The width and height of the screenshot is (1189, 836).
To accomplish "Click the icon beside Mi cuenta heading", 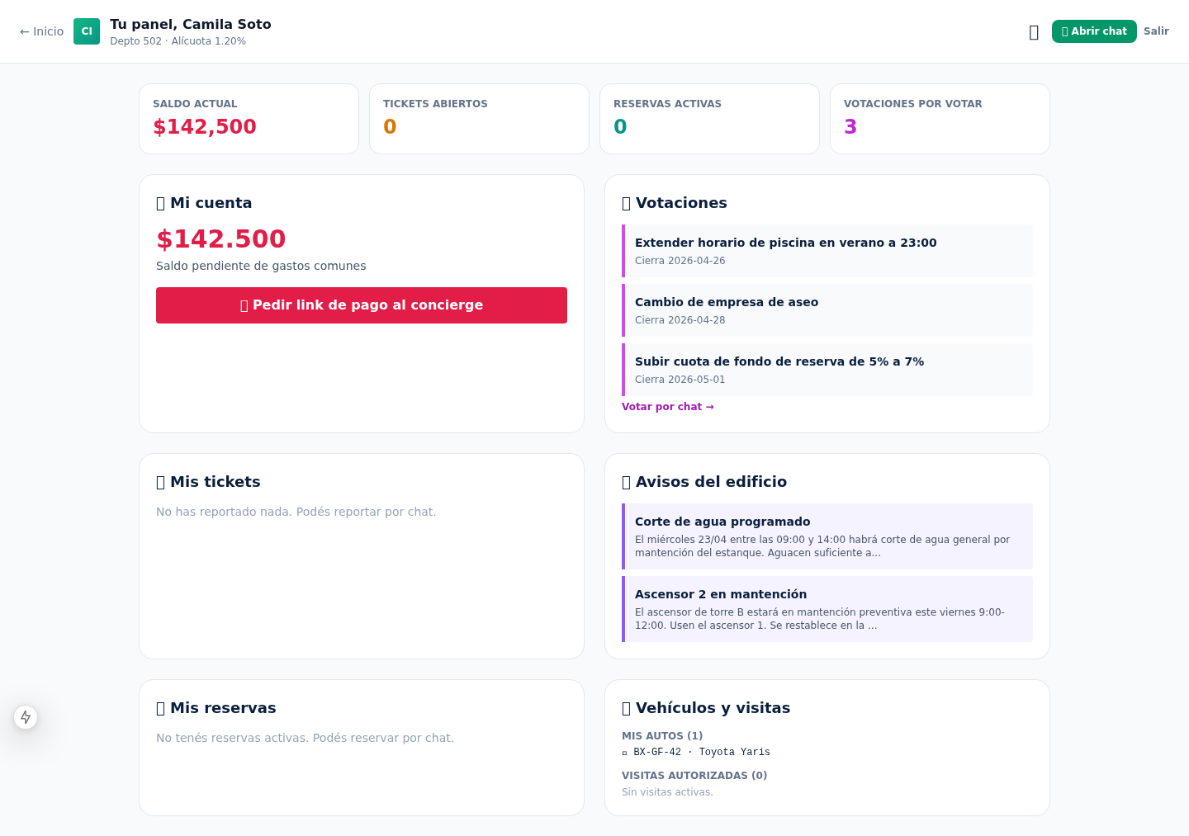I will tap(161, 204).
